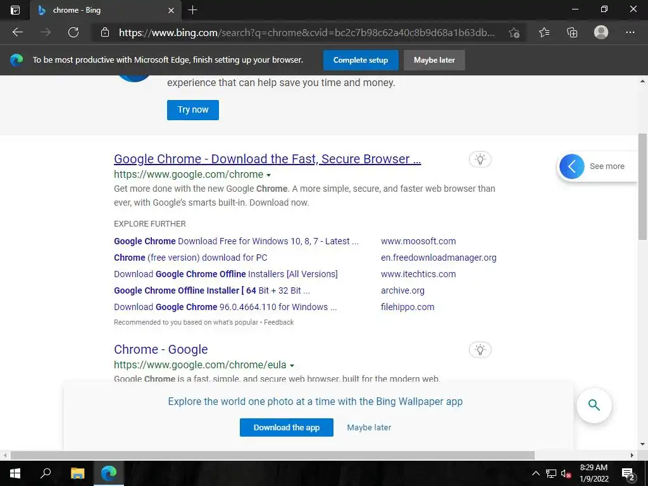
Task: Click en.freedownloadmanager.org text
Action: 439,258
